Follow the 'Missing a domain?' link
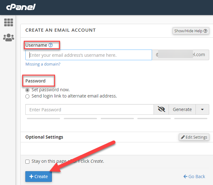 click(43, 64)
